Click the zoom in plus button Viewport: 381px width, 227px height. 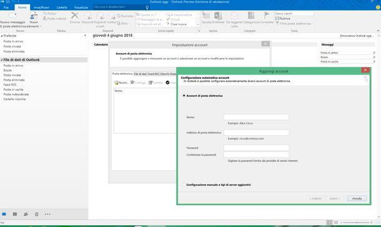pos(371,223)
